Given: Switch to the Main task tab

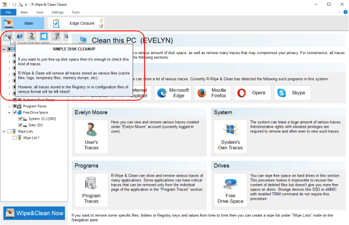Looking at the screenshot, I should pos(23,23).
